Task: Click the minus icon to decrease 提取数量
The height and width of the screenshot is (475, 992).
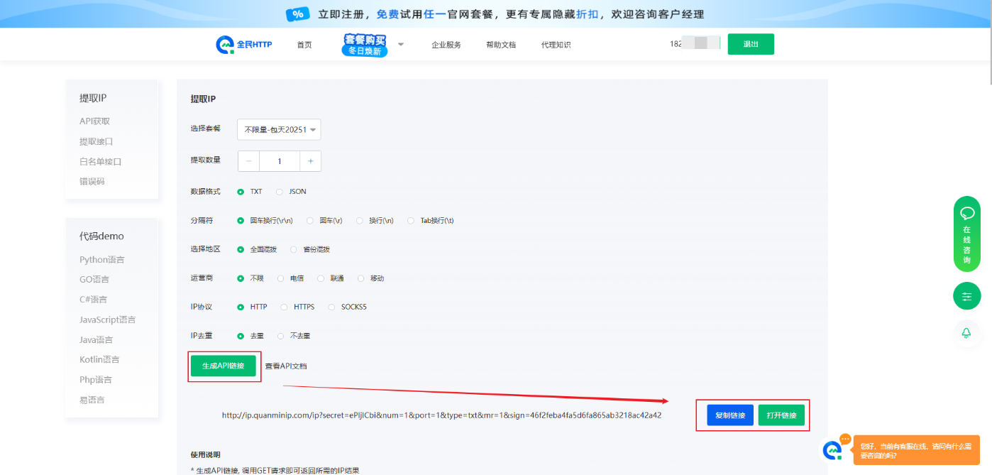Action: 248,161
